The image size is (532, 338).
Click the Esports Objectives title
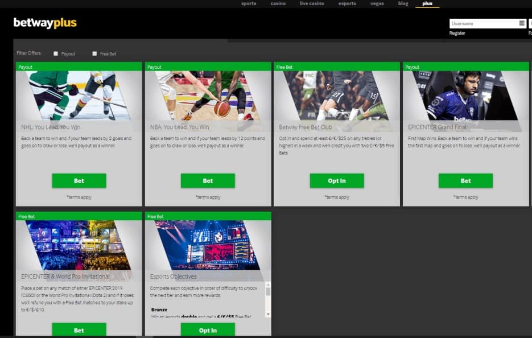click(173, 277)
